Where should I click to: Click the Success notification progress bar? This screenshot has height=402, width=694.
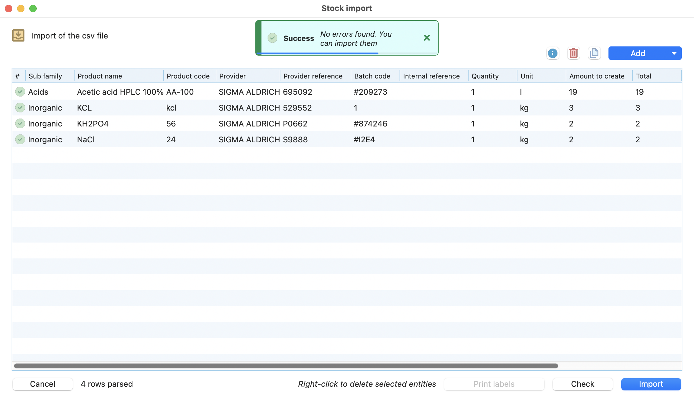347,53
